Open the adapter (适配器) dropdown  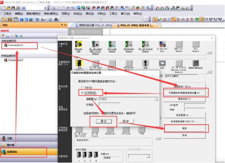coord(156,99)
